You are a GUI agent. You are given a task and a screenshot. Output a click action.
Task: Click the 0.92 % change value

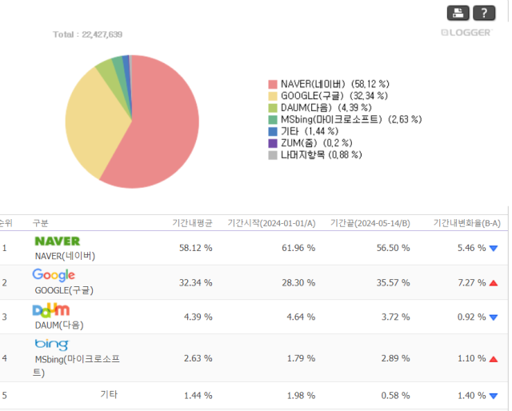click(x=471, y=317)
